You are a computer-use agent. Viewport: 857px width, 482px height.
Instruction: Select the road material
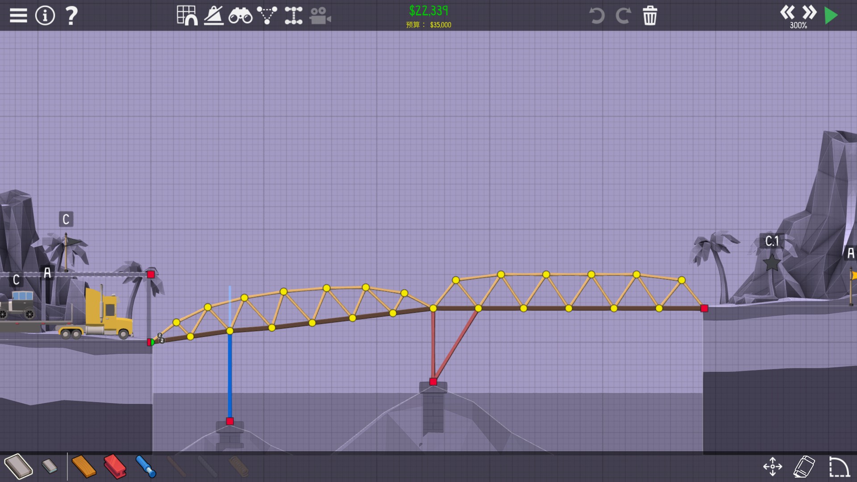point(19,466)
